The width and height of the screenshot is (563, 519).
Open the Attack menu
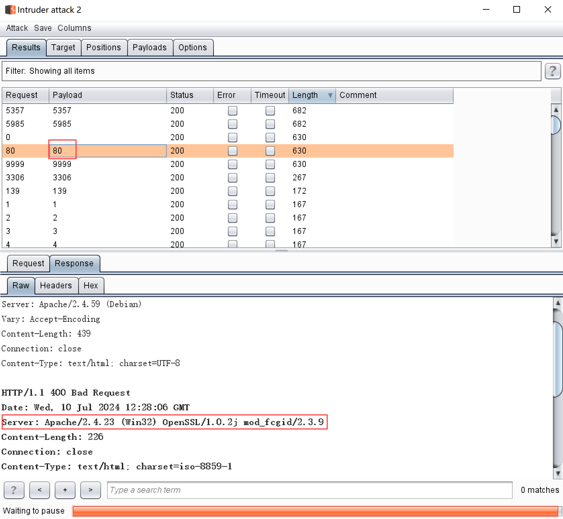pos(17,28)
